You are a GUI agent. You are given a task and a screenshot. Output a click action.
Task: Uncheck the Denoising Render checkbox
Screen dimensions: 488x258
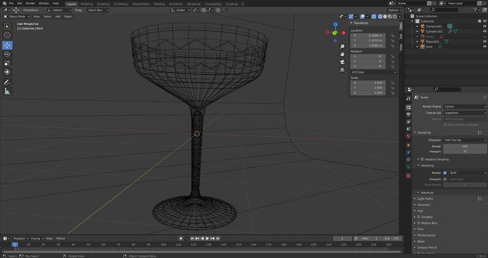(445, 172)
